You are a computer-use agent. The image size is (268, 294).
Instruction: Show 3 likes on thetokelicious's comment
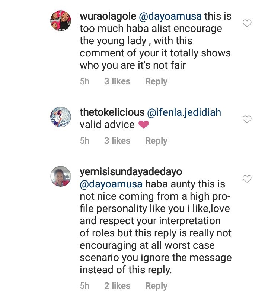[x=117, y=141]
